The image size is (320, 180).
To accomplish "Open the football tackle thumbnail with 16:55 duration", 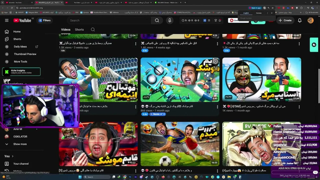I will tap(180, 144).
